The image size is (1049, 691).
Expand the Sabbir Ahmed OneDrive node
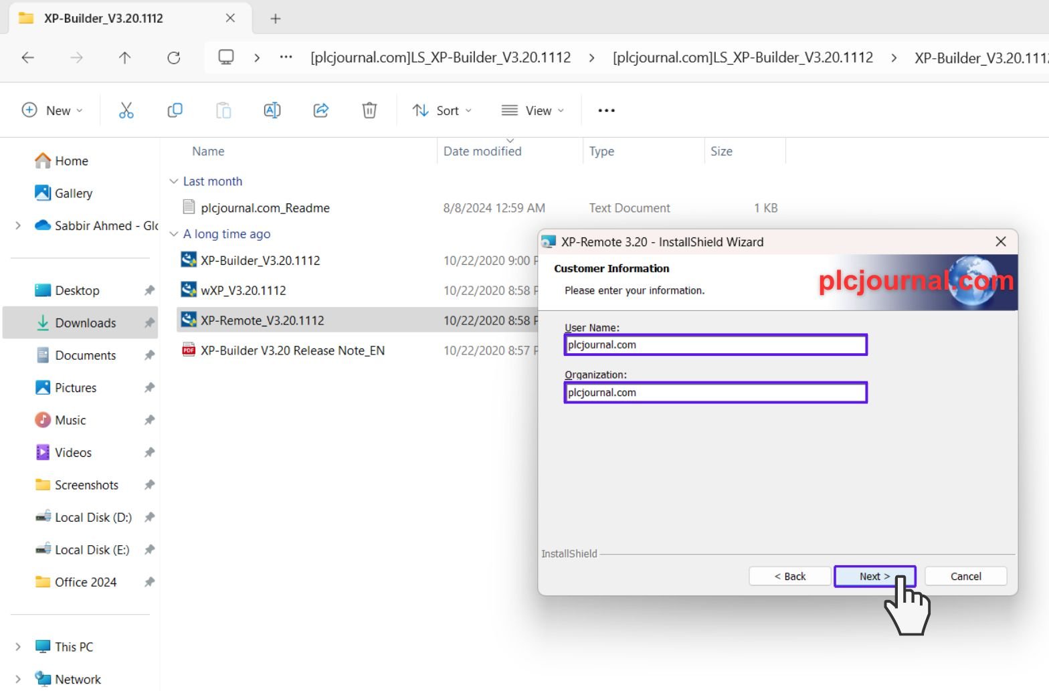(x=17, y=225)
